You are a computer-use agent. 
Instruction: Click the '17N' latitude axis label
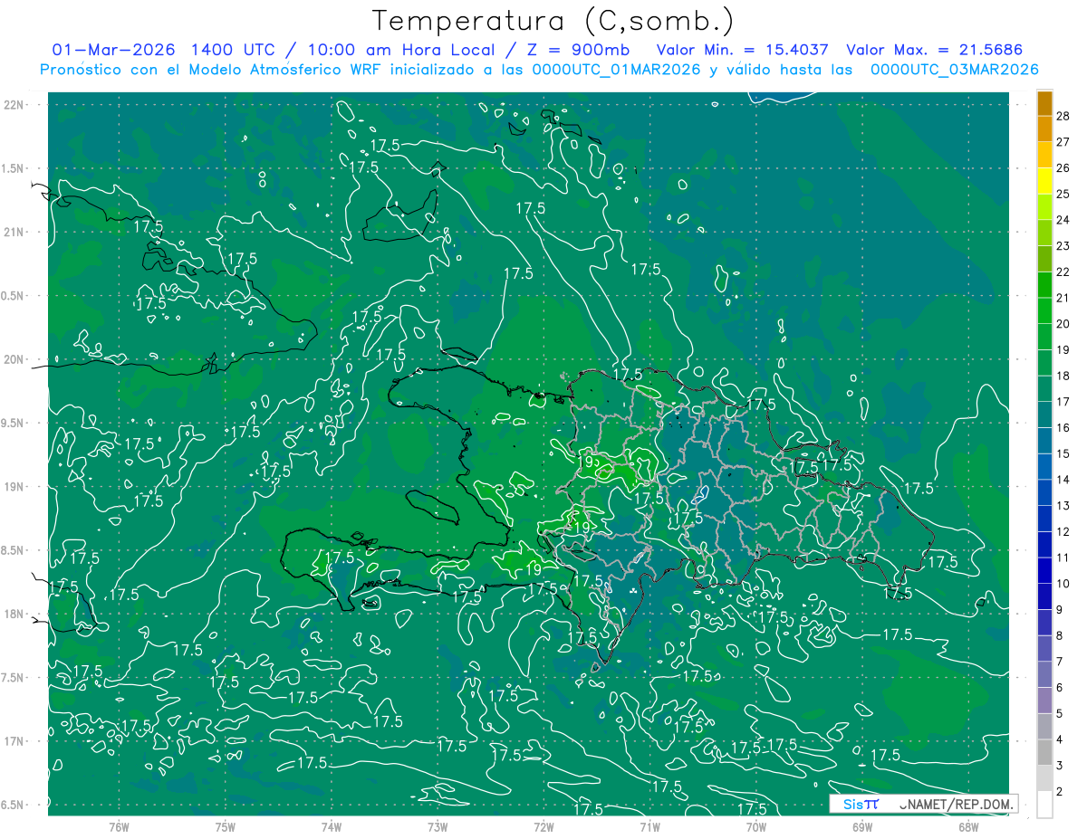14,742
